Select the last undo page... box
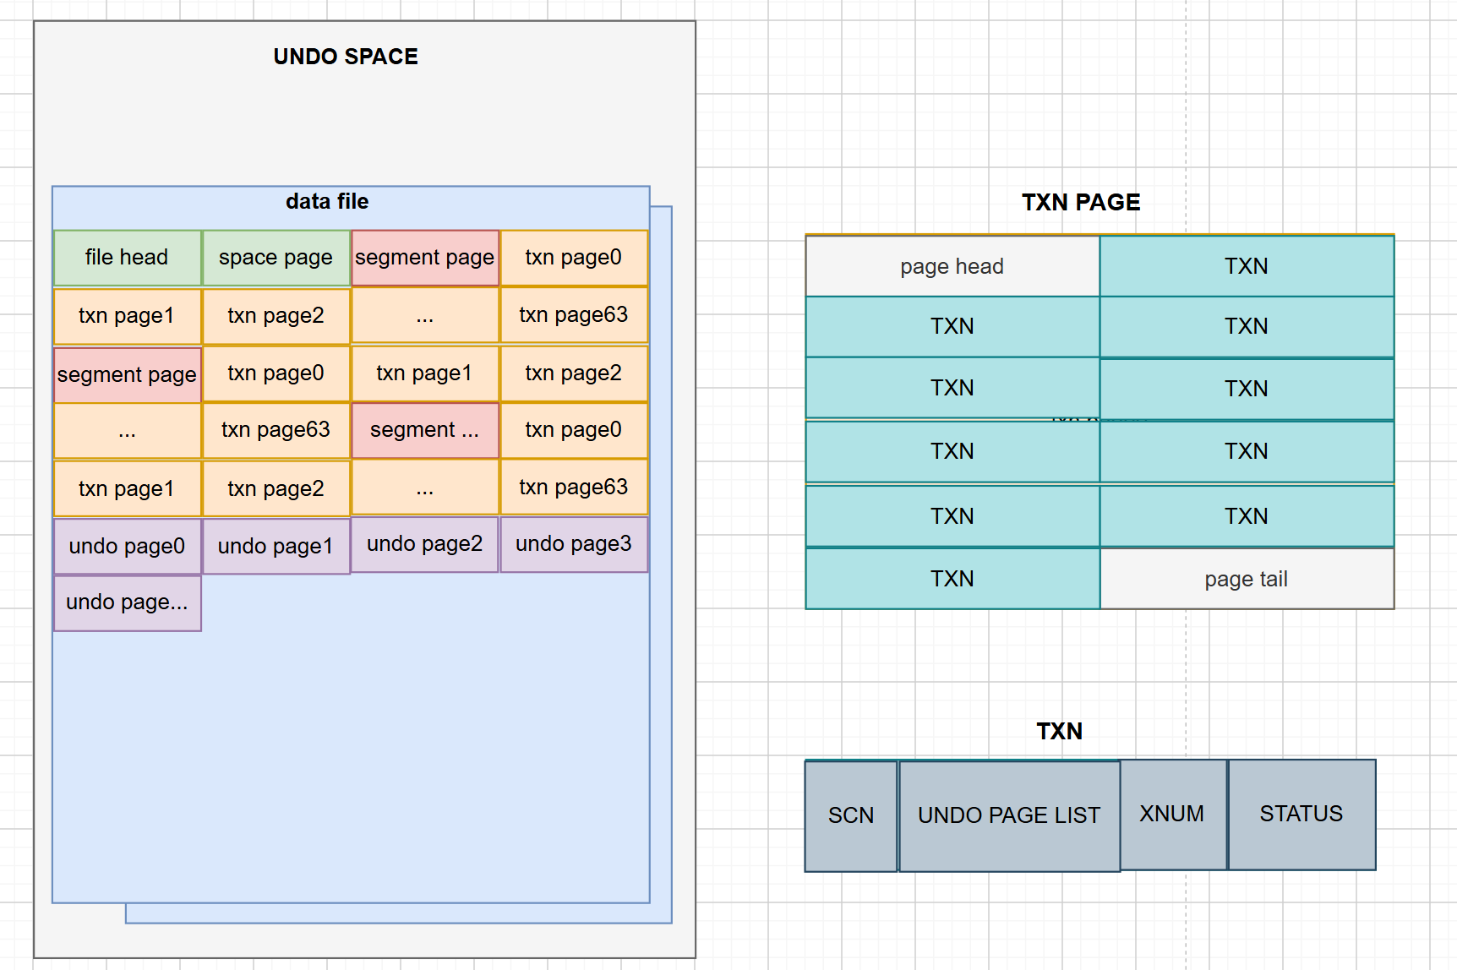The height and width of the screenshot is (970, 1457). (128, 602)
